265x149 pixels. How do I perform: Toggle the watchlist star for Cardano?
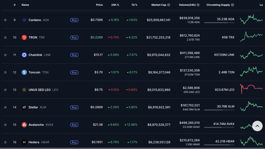tap(5, 20)
